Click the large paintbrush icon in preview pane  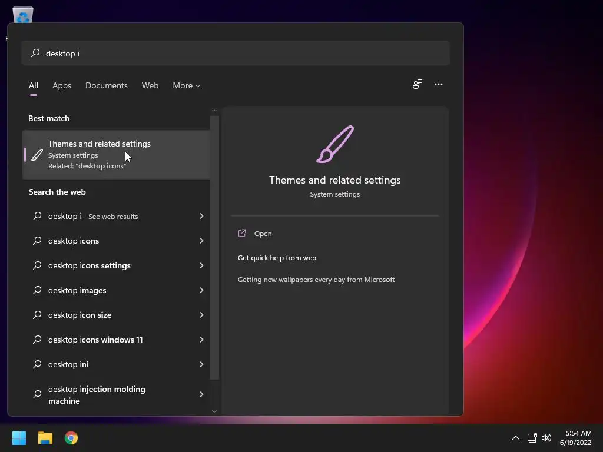[335, 144]
